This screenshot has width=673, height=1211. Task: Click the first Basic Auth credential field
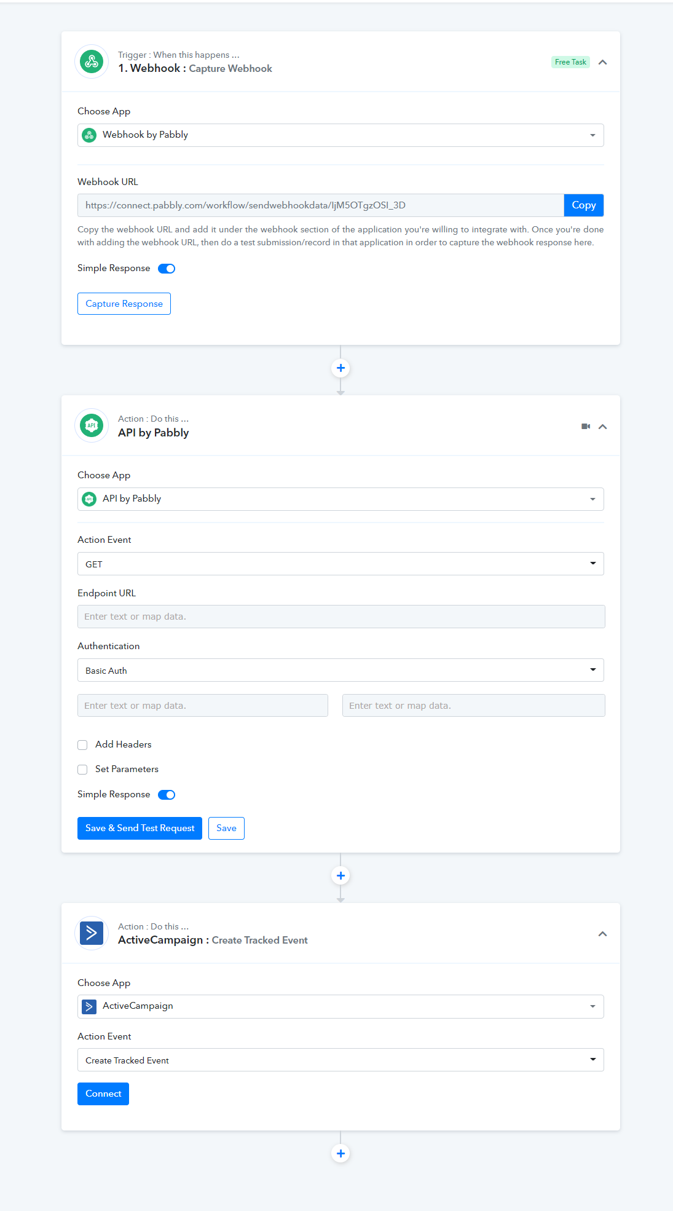tap(203, 706)
